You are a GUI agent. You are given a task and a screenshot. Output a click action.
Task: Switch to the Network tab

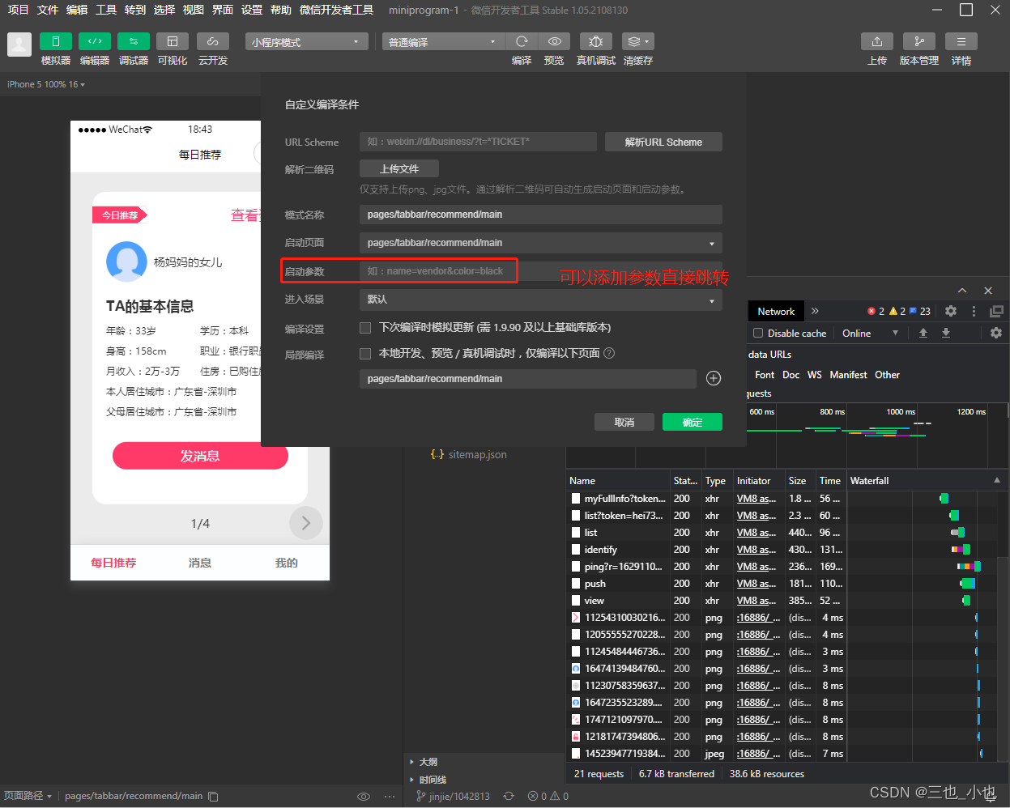pyautogui.click(x=776, y=311)
